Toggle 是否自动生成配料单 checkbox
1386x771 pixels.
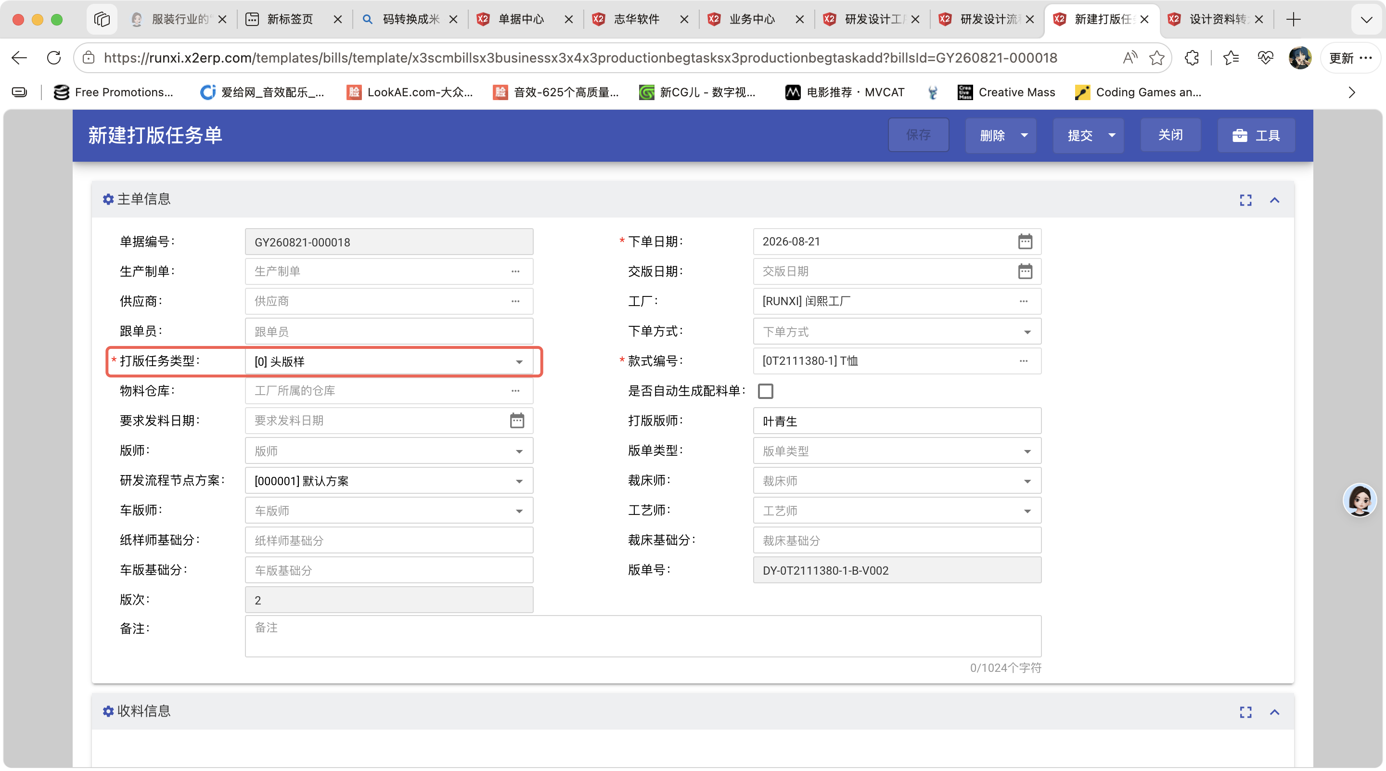(x=765, y=391)
